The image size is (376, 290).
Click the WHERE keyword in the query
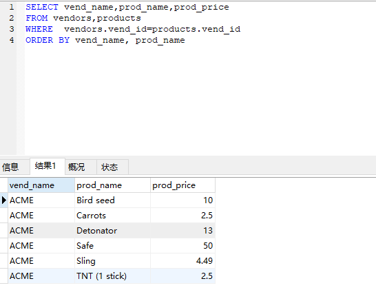point(39,29)
